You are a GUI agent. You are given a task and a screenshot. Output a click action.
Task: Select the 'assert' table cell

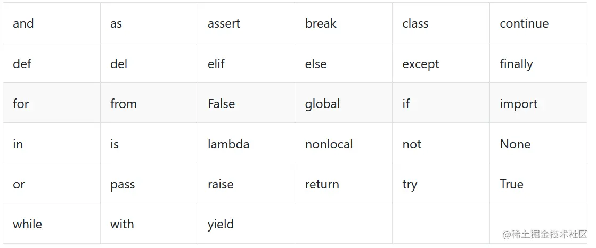click(x=246, y=23)
